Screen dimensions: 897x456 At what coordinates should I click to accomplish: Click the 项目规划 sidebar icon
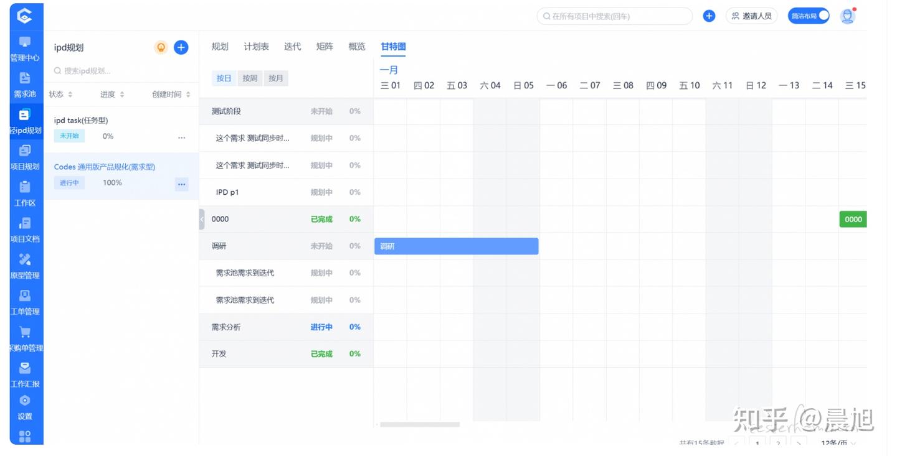click(x=25, y=151)
